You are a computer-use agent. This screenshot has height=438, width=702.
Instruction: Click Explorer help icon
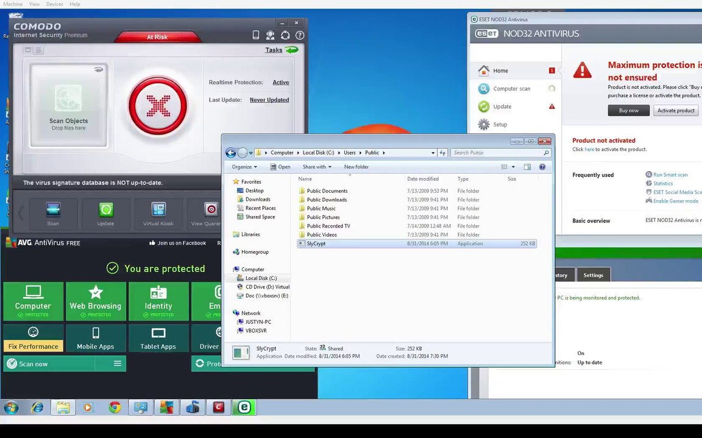tap(542, 167)
